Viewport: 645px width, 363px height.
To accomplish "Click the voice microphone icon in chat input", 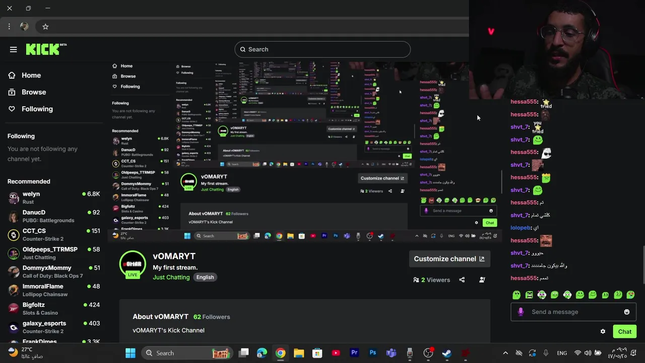I will [x=521, y=312].
